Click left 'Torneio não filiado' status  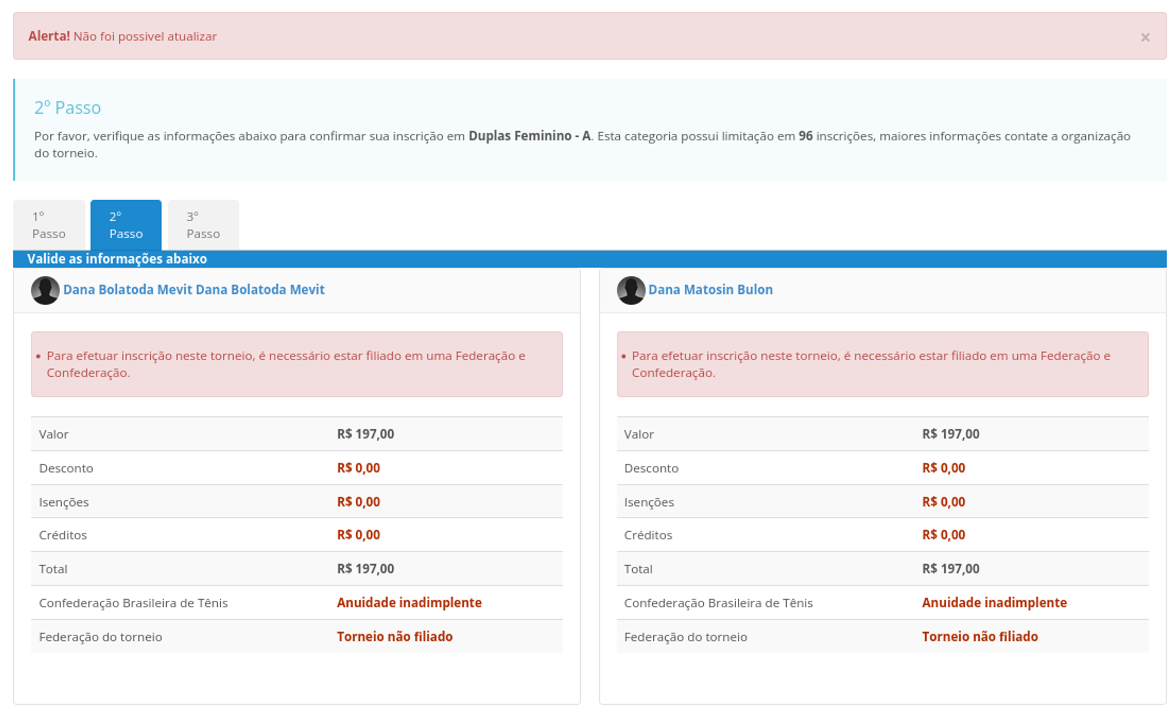point(394,637)
